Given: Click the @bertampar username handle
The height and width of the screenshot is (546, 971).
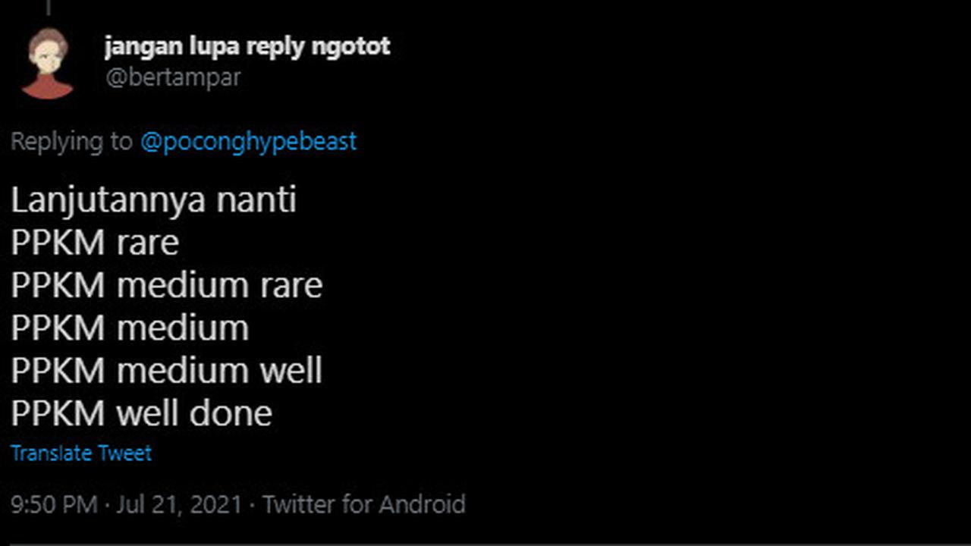Looking at the screenshot, I should click(173, 77).
